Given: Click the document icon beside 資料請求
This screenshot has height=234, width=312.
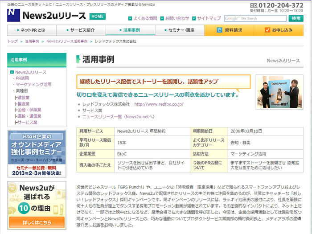Looking at the screenshot, I should (219, 30).
